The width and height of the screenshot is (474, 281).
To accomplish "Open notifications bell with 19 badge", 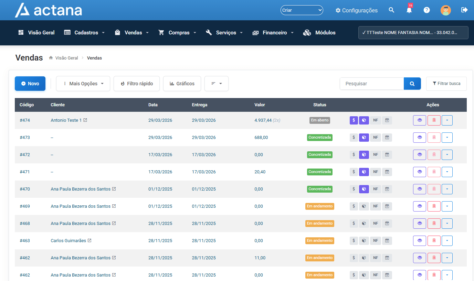I will click(x=409, y=10).
